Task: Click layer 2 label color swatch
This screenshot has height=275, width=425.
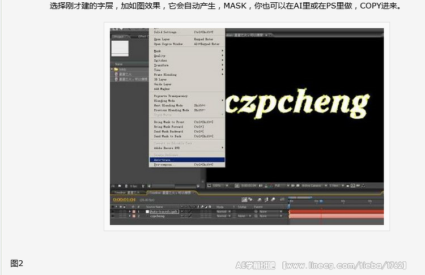Action: [x=134, y=216]
